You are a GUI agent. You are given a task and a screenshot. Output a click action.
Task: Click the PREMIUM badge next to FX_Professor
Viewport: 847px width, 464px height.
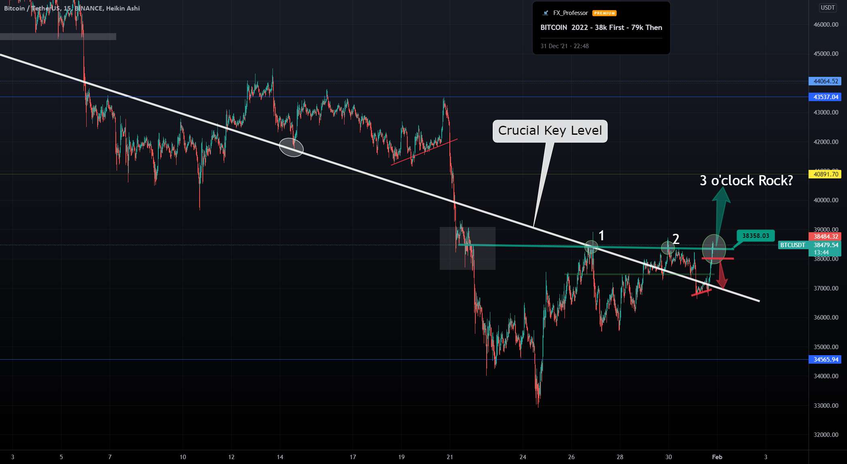click(x=604, y=13)
